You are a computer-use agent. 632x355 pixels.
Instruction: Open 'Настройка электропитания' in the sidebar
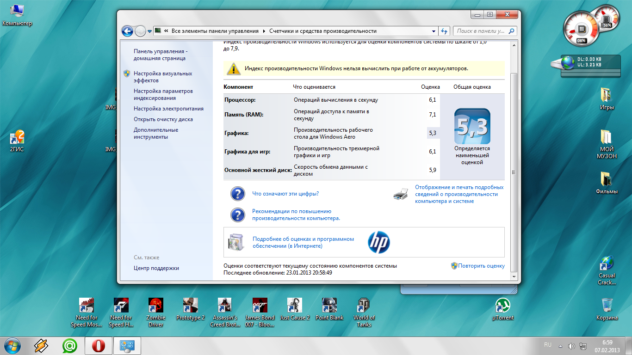click(x=168, y=109)
